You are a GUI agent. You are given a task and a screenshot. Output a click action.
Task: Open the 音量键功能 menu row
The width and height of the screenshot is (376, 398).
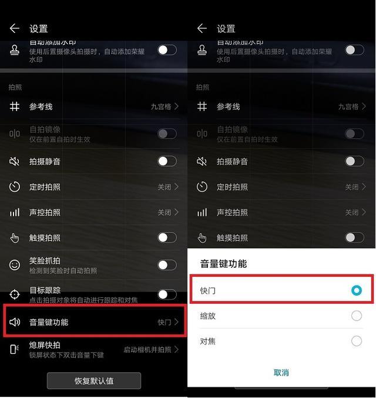click(x=95, y=322)
